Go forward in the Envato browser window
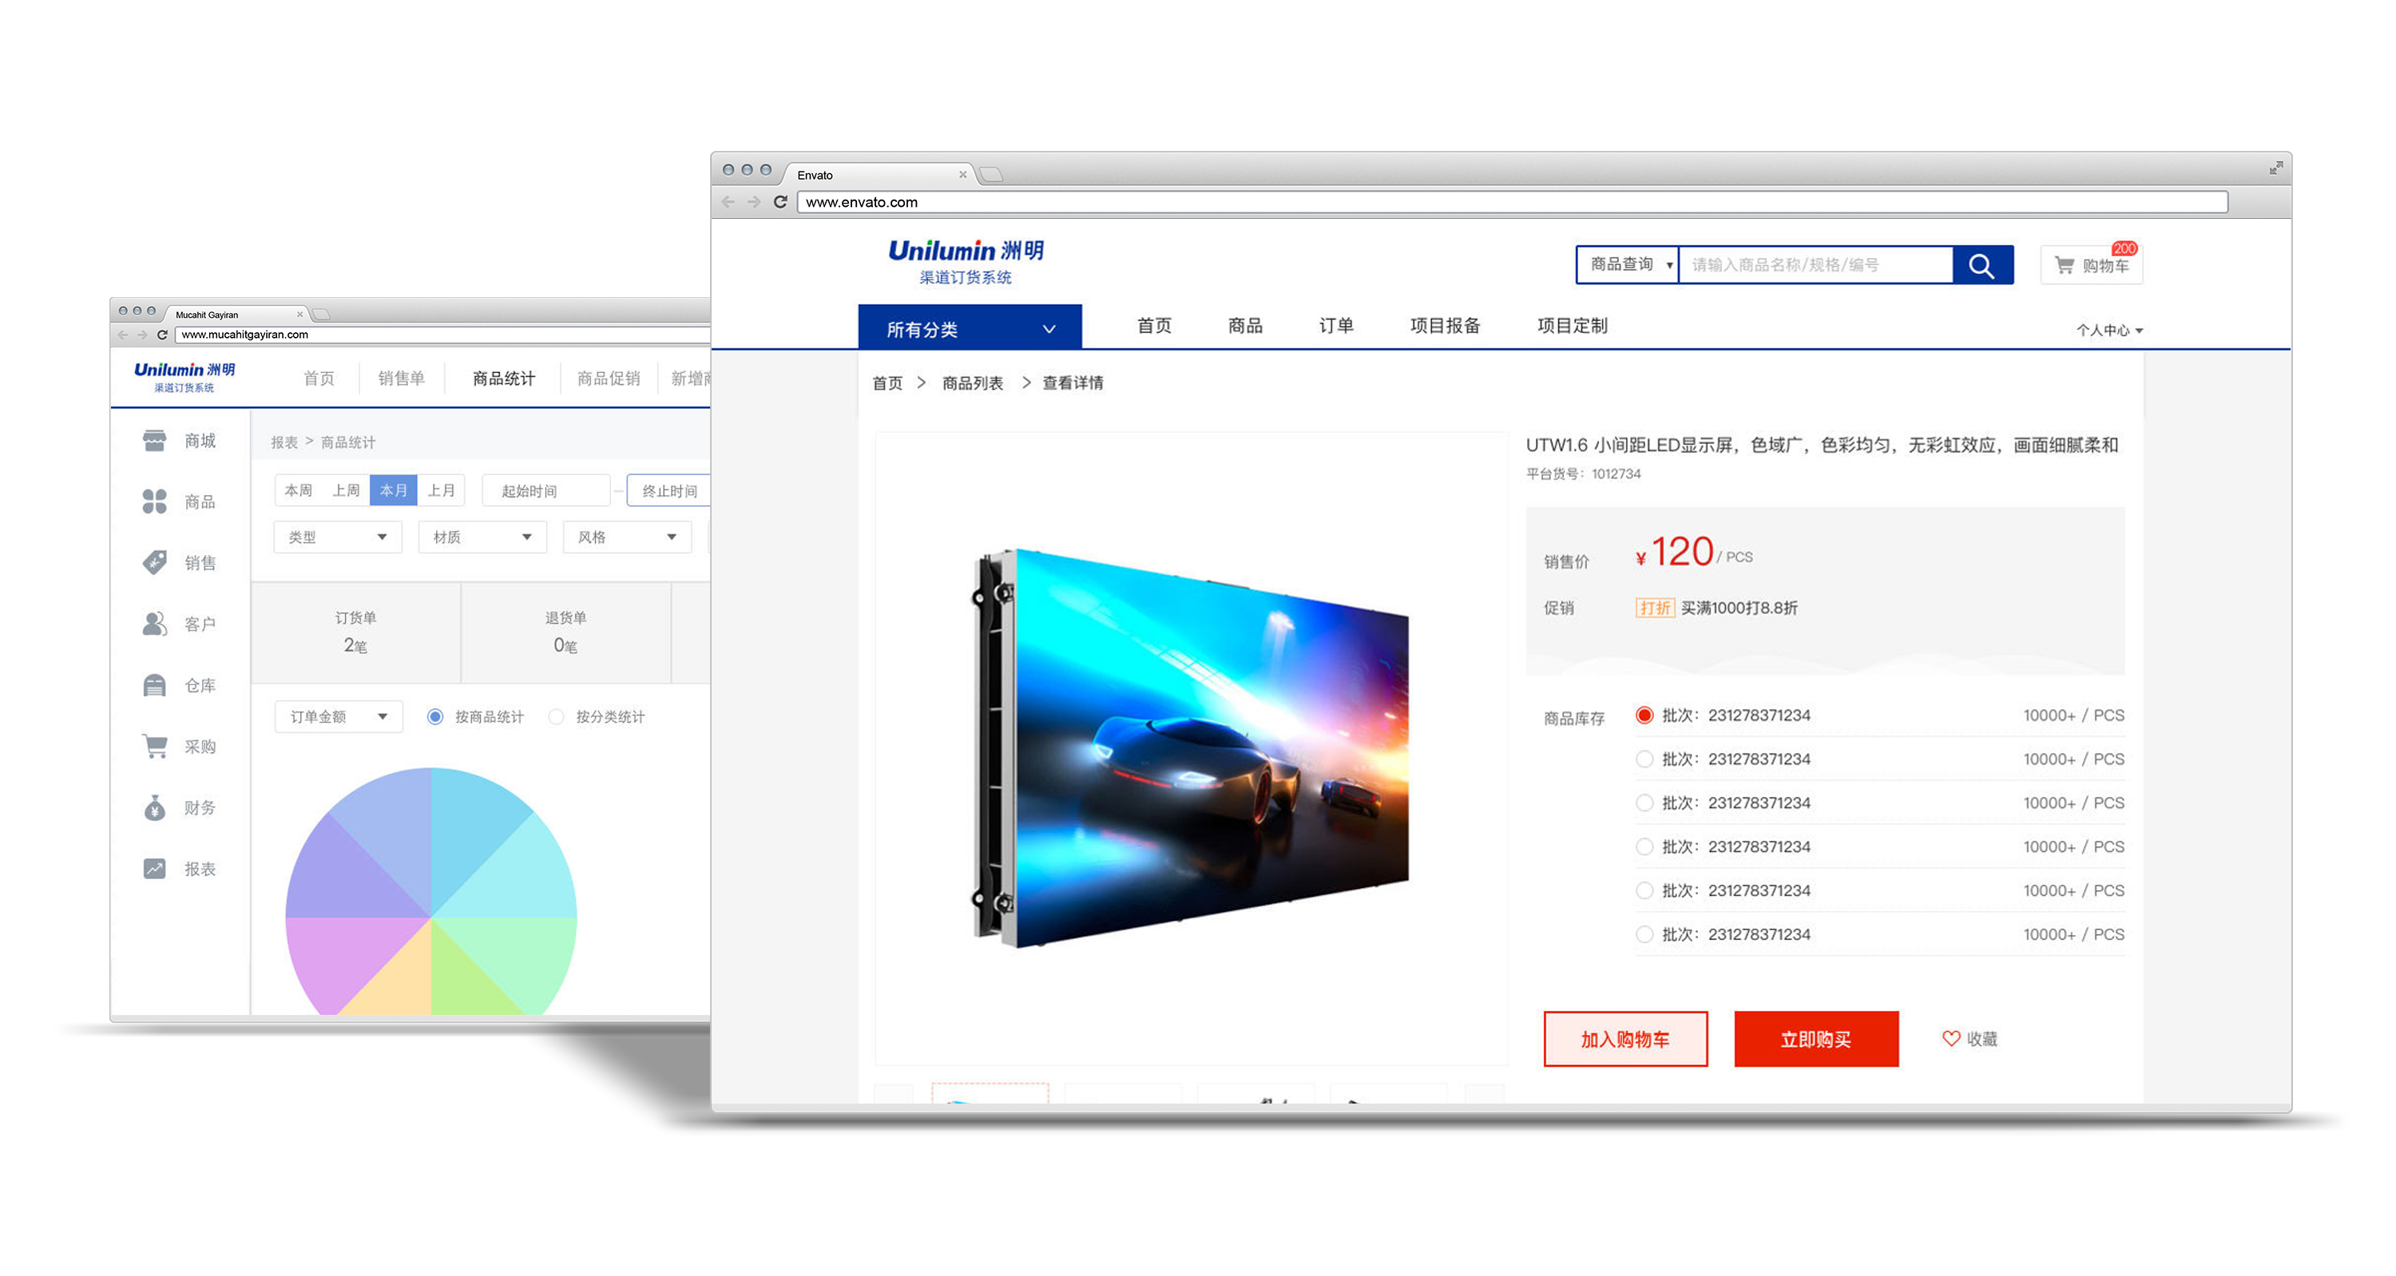Image resolution: width=2396 pixels, height=1276 pixels. point(754,202)
